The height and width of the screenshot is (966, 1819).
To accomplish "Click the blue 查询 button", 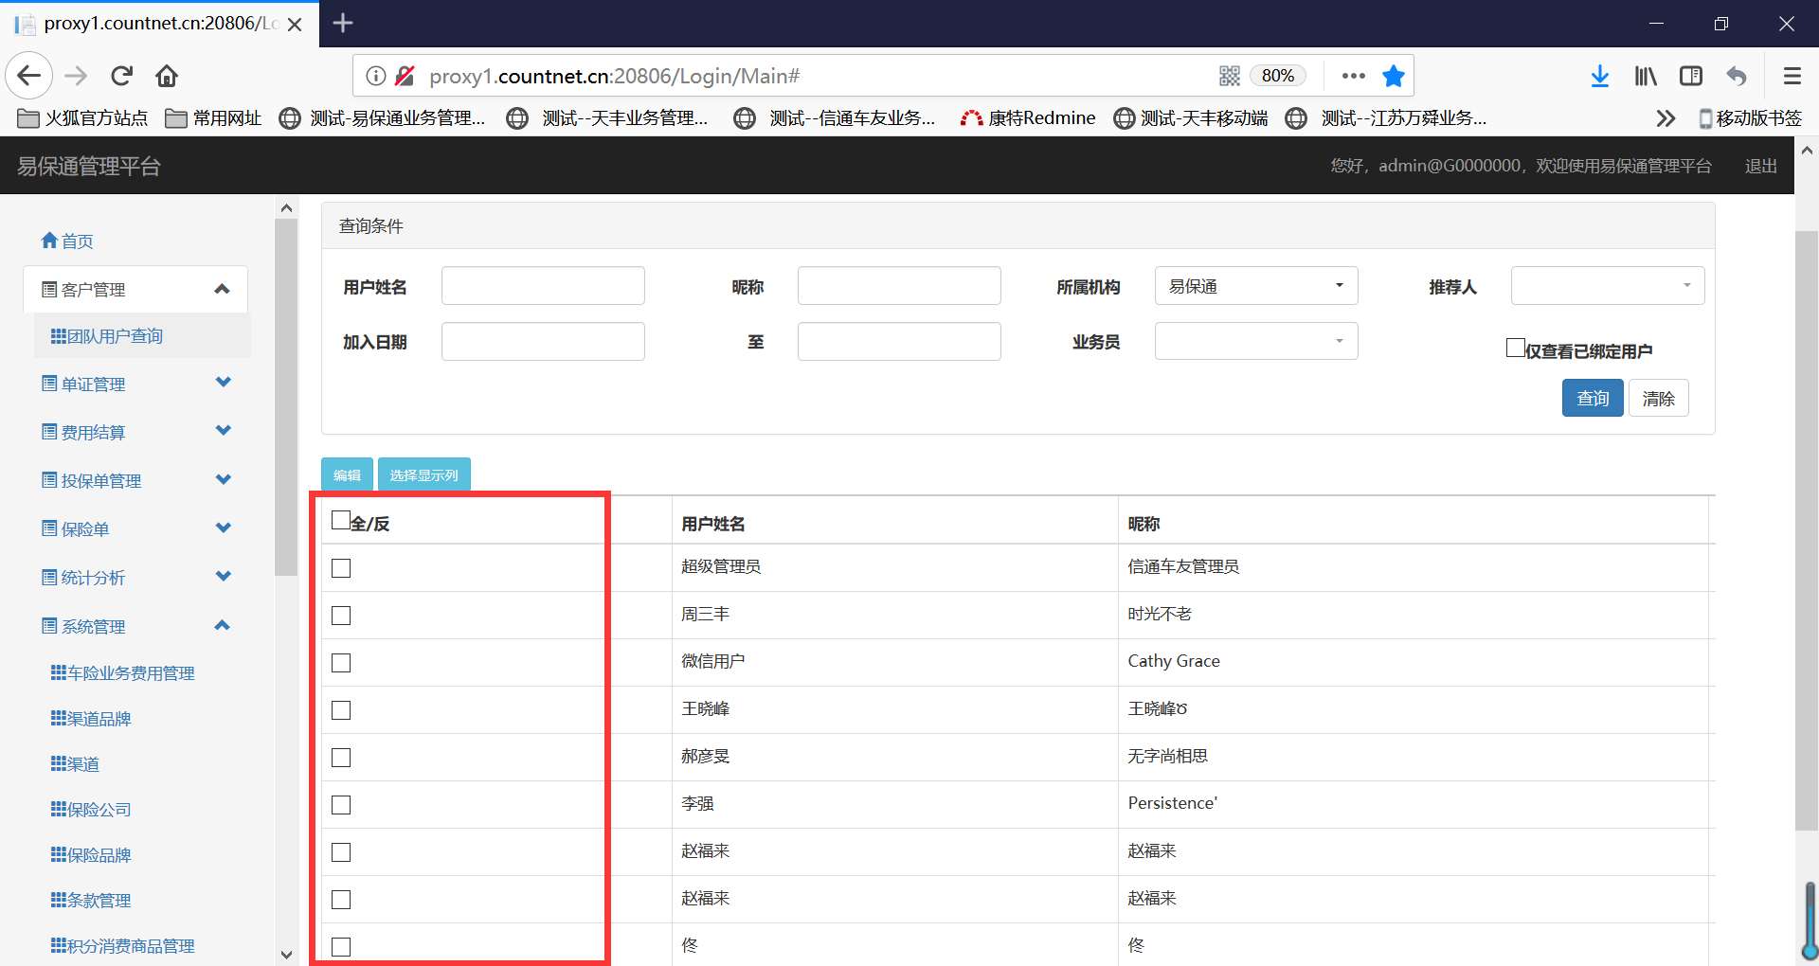I will 1592,398.
